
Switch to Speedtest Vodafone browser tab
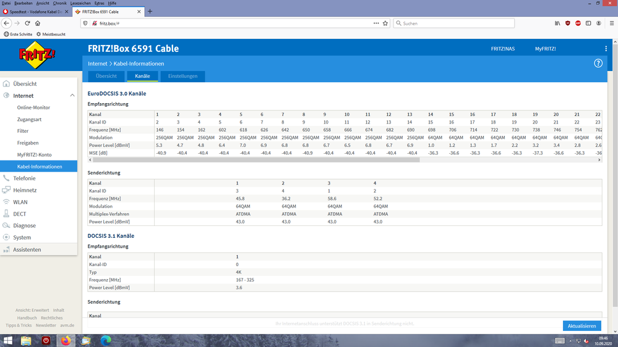point(36,12)
